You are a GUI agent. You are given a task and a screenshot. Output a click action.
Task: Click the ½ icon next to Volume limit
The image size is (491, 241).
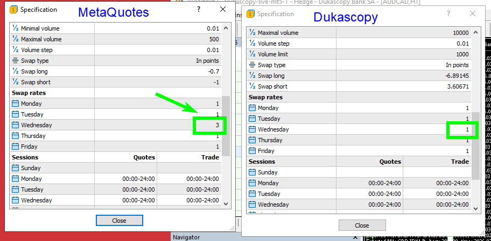click(252, 54)
